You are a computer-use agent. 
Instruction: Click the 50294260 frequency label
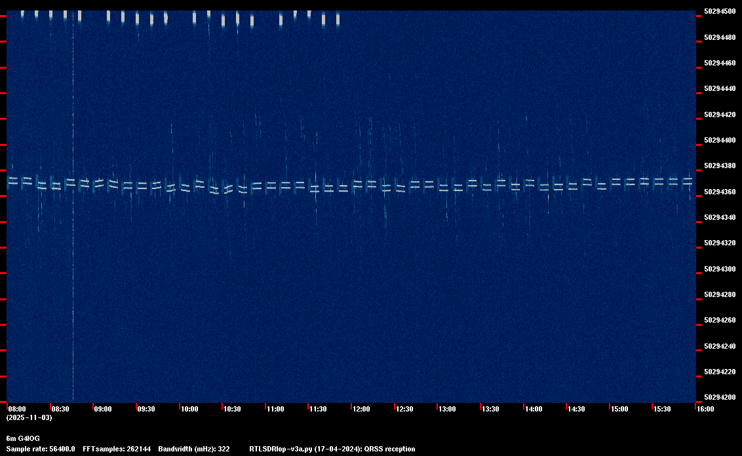pyautogui.click(x=720, y=320)
